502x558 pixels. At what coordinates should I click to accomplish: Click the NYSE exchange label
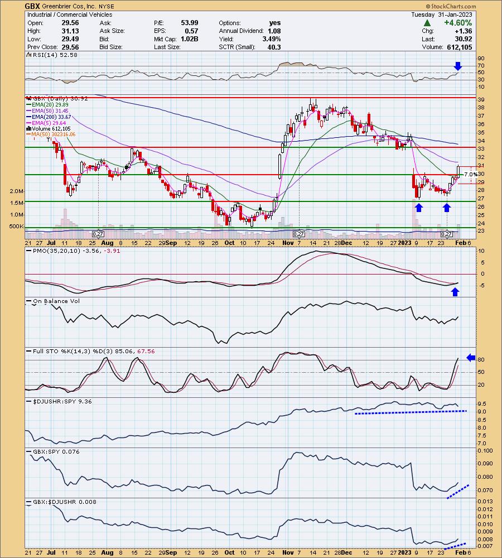(x=107, y=6)
